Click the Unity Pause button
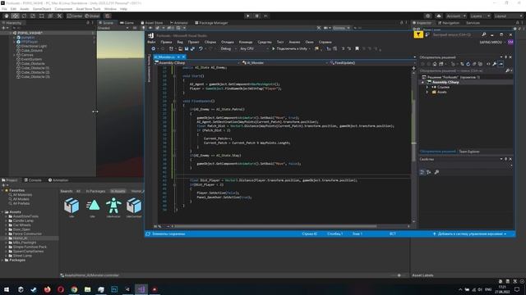526x295 pixels. 257,16
